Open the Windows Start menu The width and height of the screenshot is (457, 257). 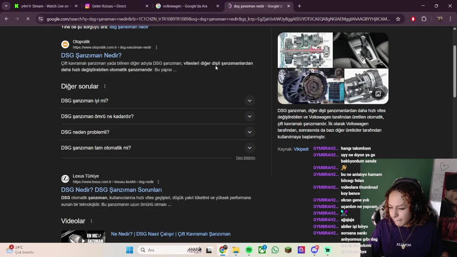coord(129,250)
